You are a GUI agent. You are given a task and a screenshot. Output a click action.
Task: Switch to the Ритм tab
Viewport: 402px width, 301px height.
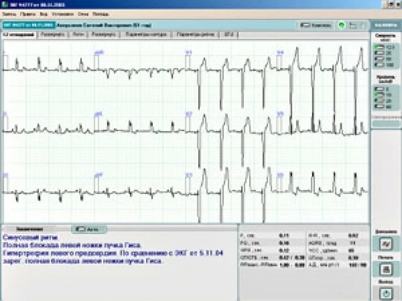pos(78,34)
